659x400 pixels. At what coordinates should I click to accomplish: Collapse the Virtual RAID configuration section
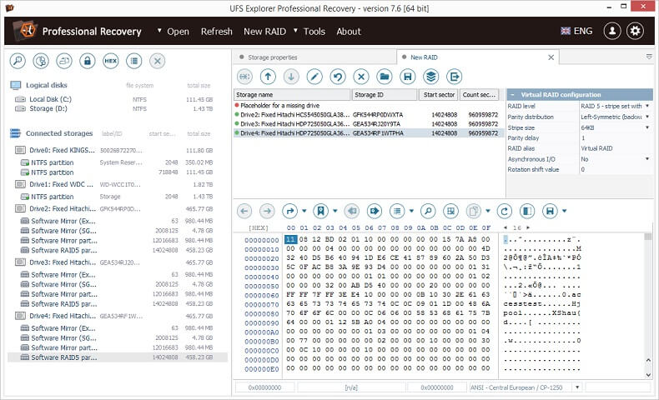(x=511, y=95)
